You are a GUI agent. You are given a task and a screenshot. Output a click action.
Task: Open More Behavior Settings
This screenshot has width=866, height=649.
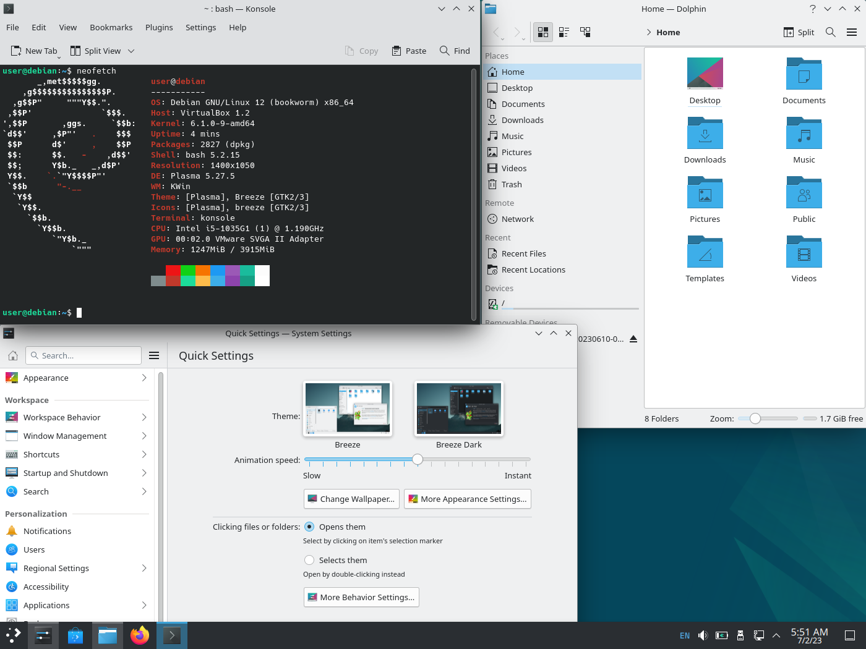361,597
